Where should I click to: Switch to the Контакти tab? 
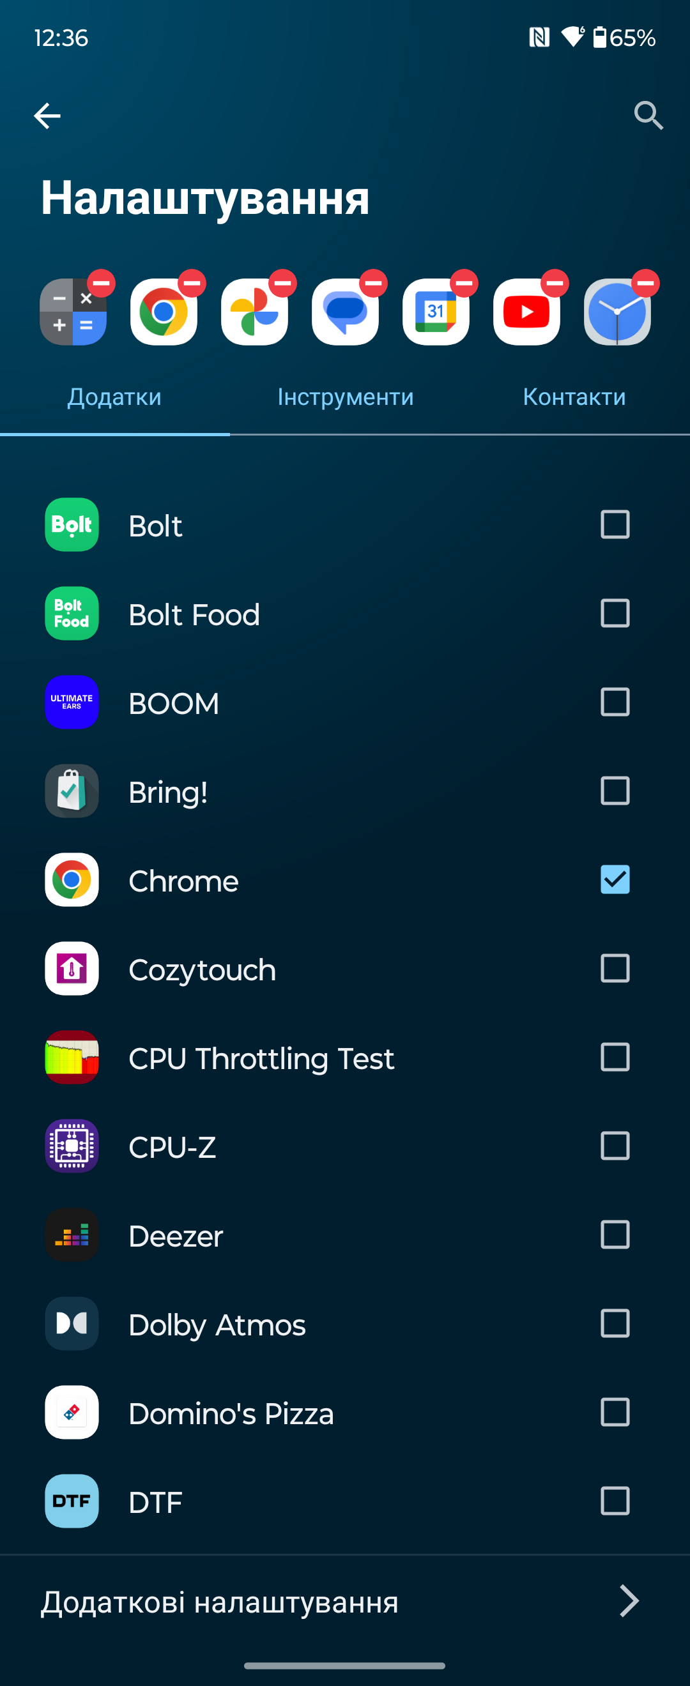(x=574, y=397)
